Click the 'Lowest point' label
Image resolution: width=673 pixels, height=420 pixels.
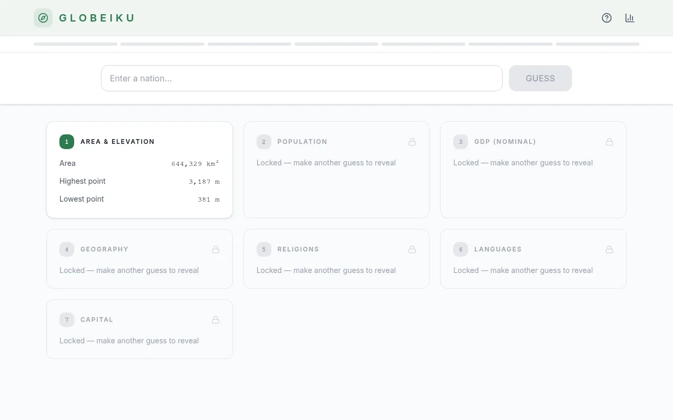tap(81, 199)
